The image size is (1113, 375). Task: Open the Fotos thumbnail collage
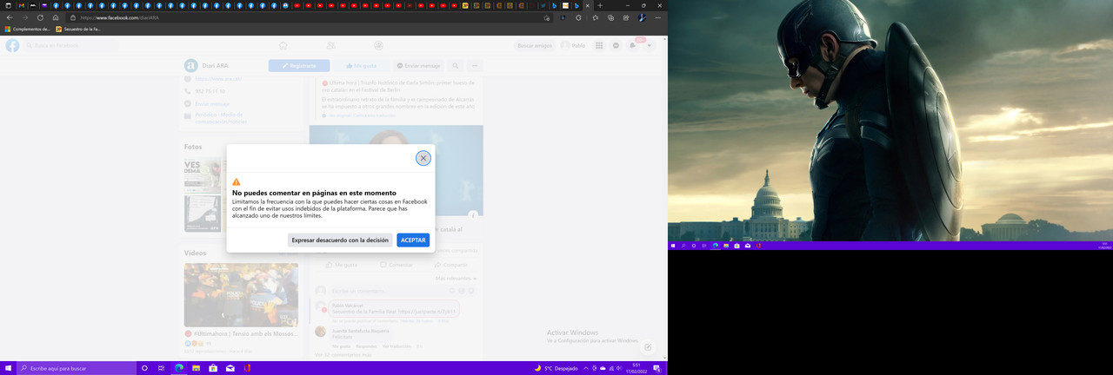[x=203, y=195]
